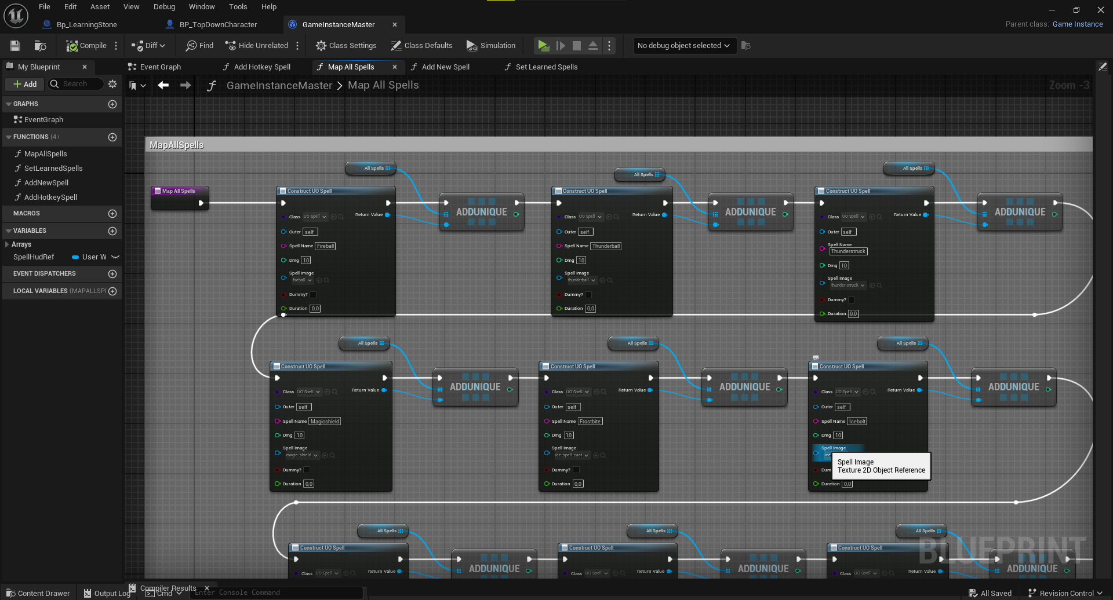
Task: Open the Revision Control dropdown
Action: tap(1065, 593)
